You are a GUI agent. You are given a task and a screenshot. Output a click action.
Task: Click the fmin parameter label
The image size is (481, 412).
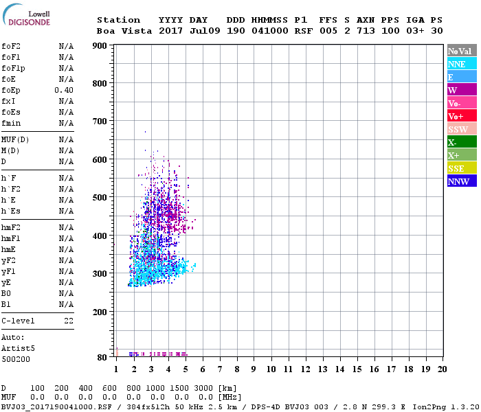(11, 123)
